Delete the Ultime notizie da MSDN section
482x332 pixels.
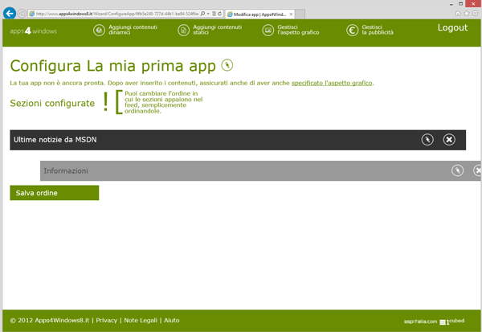click(x=449, y=140)
